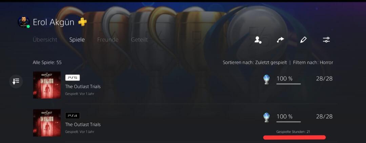Select the Spiele tab
Viewport: 366px width, 143px height.
pyautogui.click(x=77, y=40)
